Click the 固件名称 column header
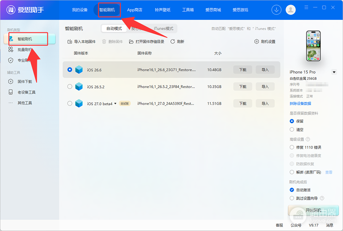343x231 pixels. 144,53
